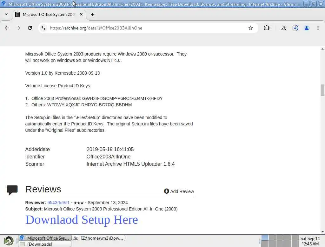Open Chrome Labs flask icon

(x=283, y=28)
